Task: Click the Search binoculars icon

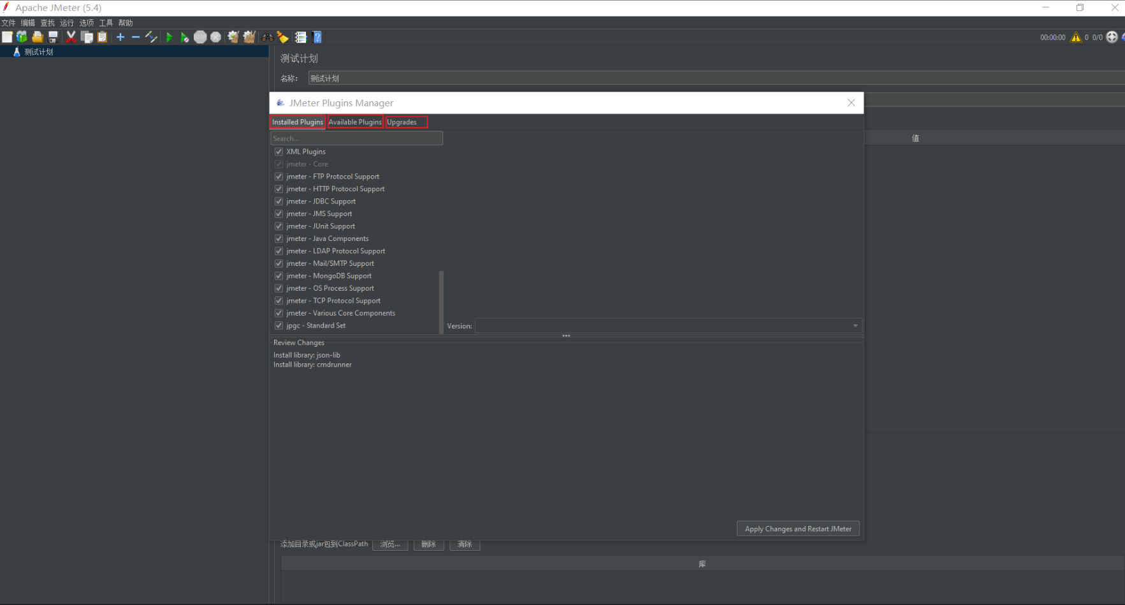Action: click(268, 37)
